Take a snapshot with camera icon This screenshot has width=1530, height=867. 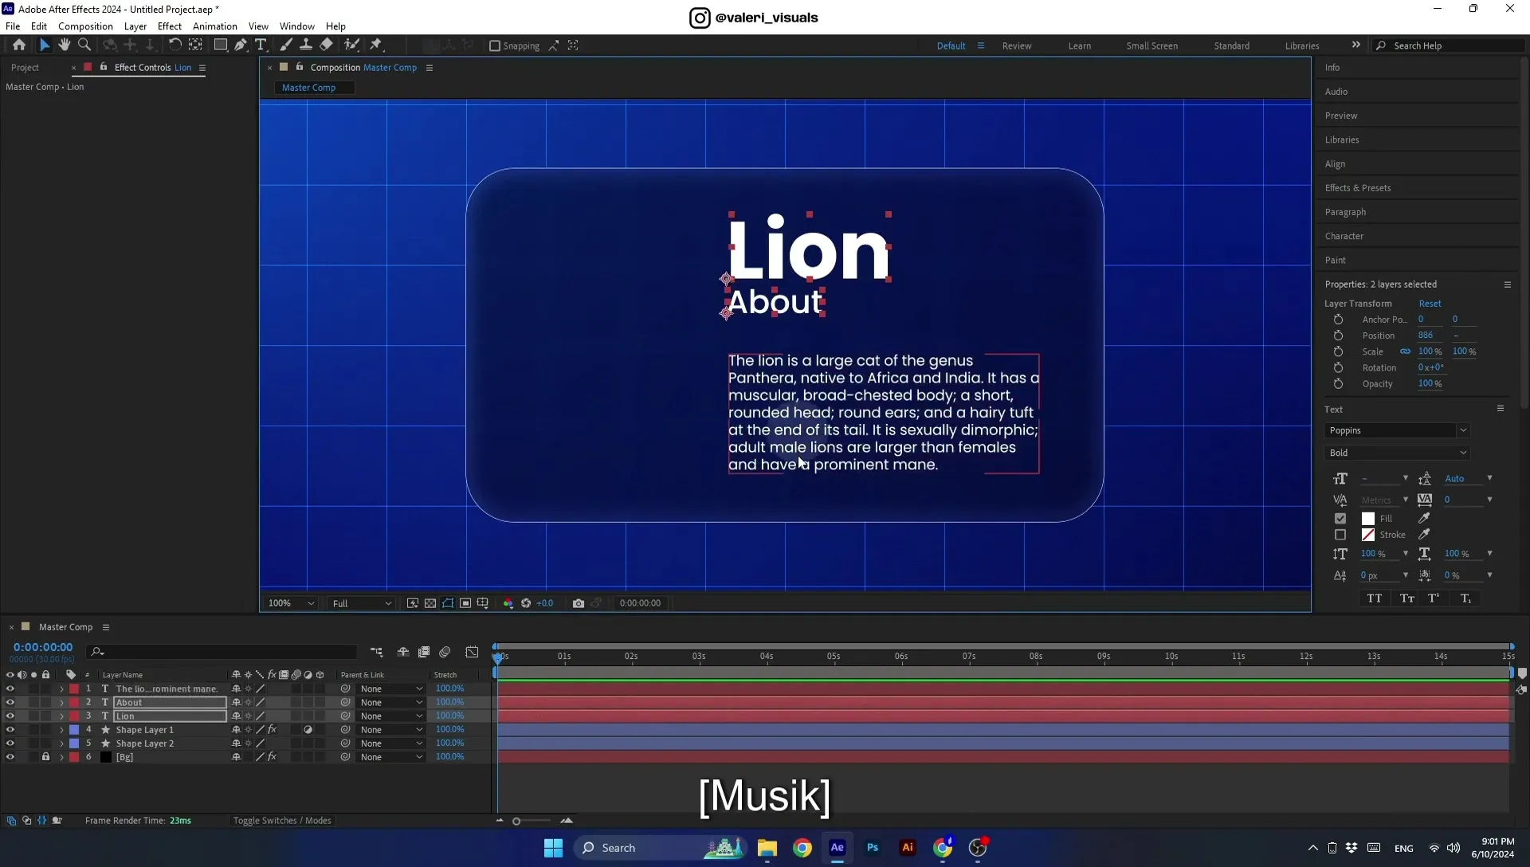pyautogui.click(x=579, y=603)
